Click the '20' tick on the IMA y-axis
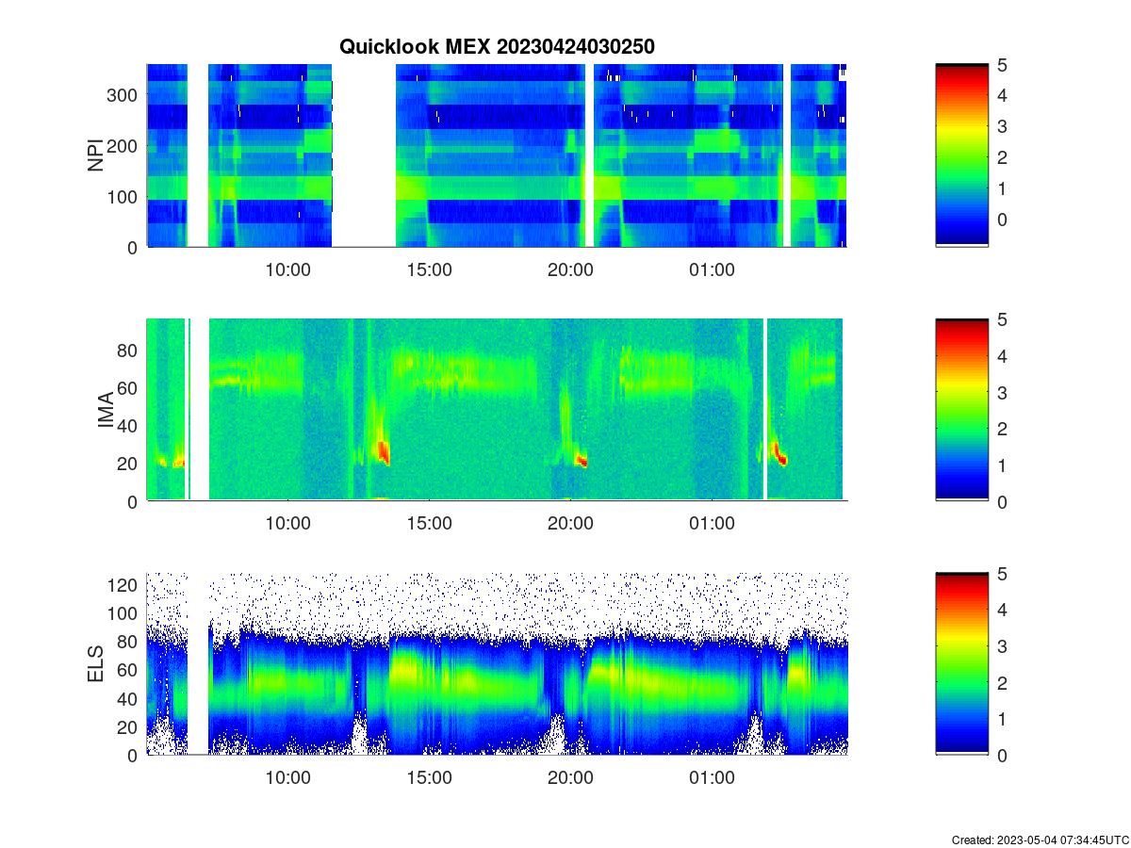1131x848 pixels. (129, 463)
